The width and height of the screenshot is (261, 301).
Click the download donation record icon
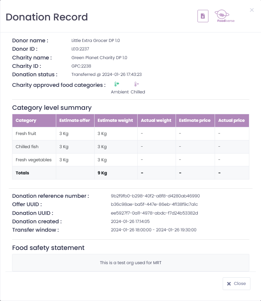[x=203, y=16]
